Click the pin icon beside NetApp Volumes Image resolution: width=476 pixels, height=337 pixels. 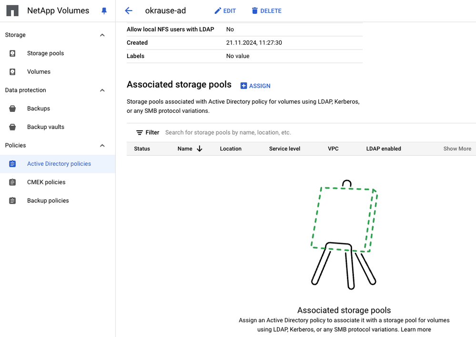(x=104, y=11)
